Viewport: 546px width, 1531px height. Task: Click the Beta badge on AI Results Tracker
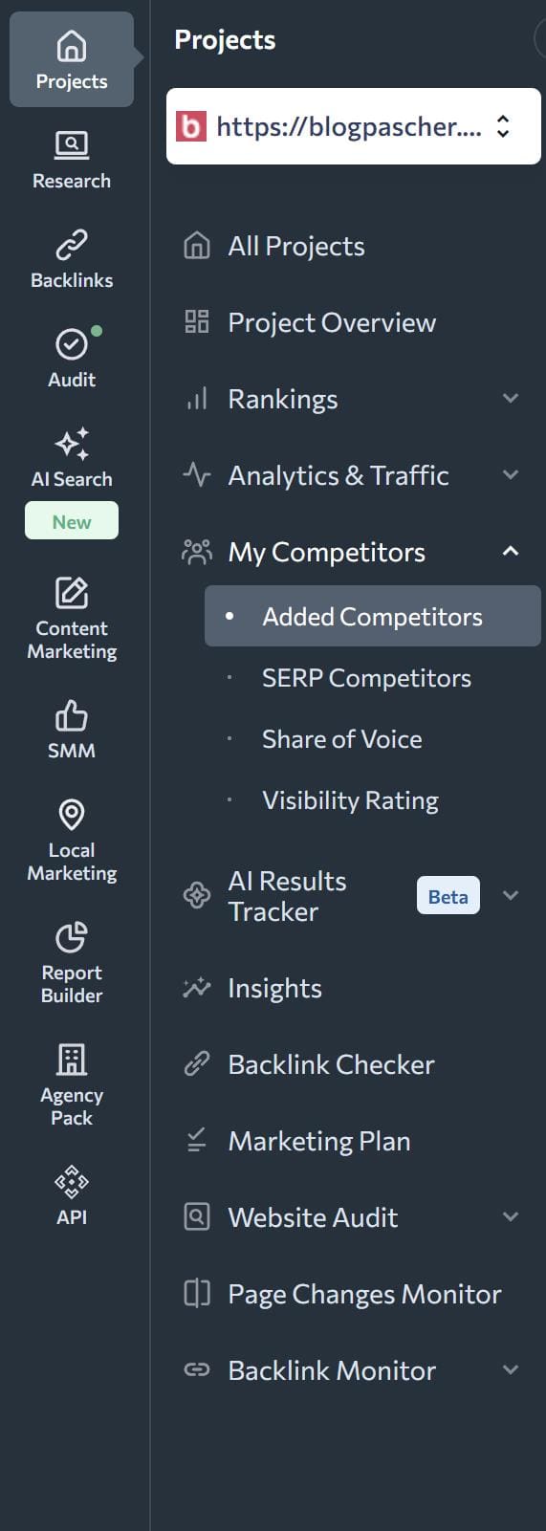coord(448,896)
